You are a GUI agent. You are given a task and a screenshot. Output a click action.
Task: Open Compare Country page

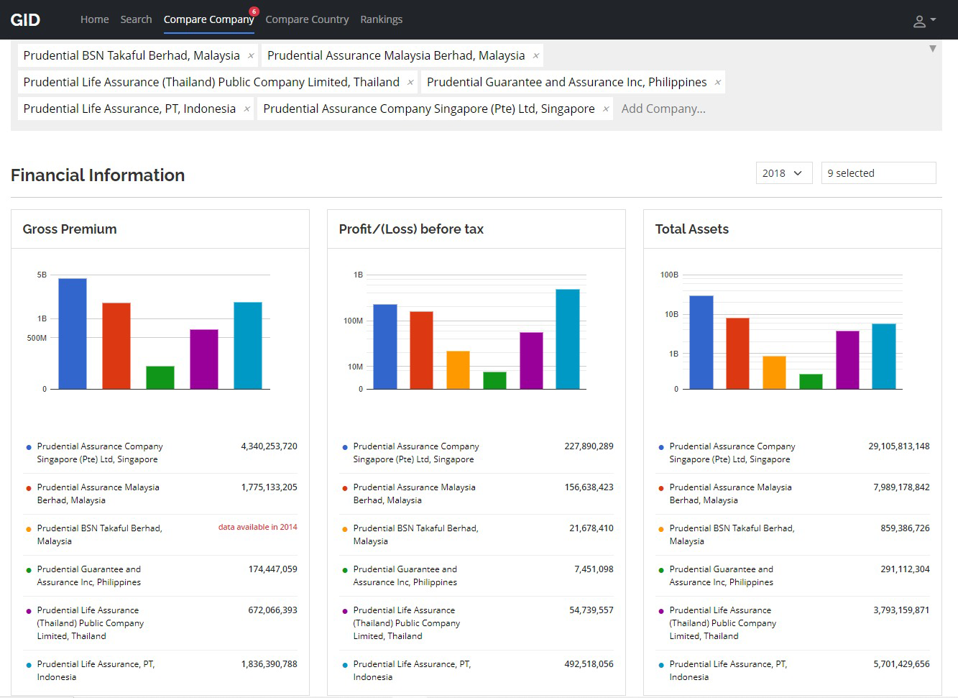tap(307, 19)
